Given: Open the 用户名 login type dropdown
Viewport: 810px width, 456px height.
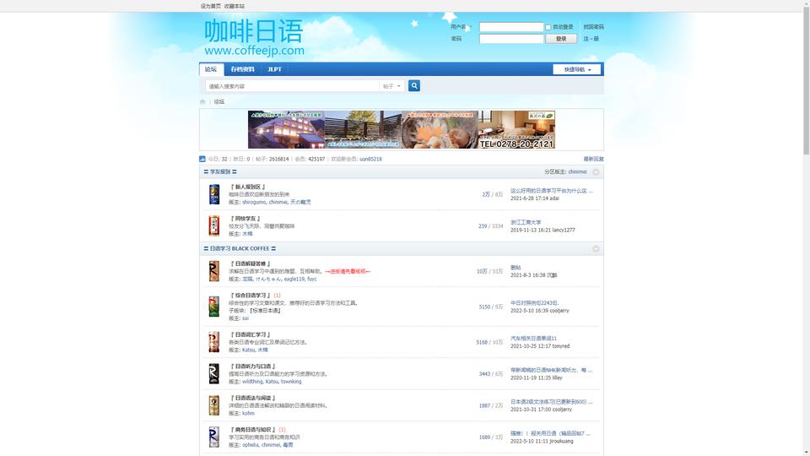Looking at the screenshot, I should (460, 27).
